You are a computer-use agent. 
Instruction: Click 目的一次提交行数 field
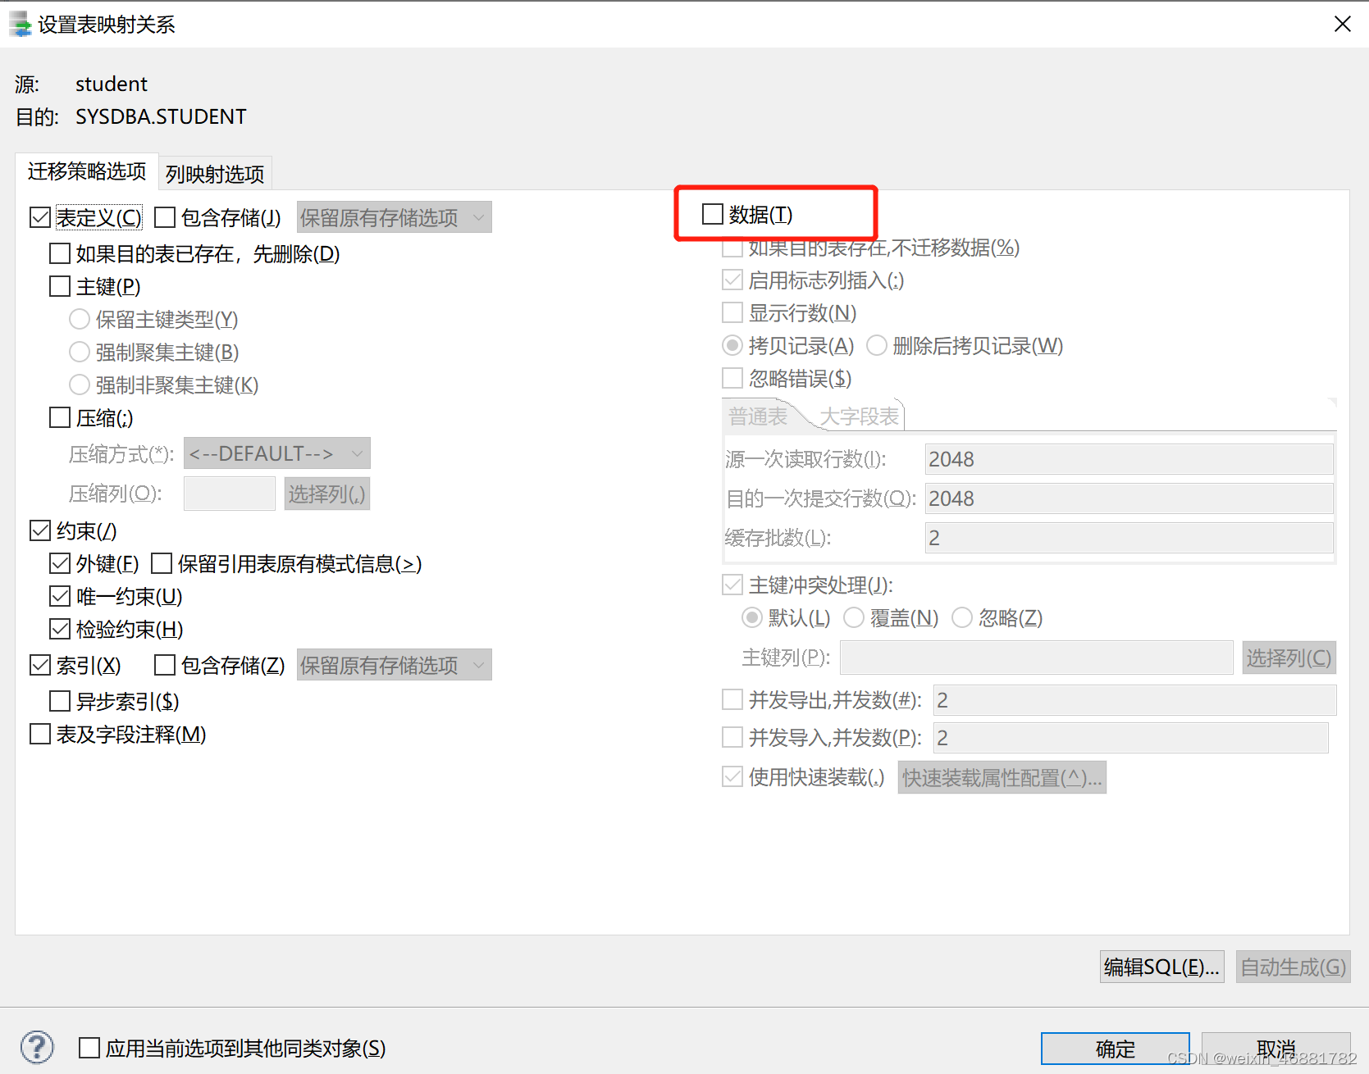pos(1129,498)
